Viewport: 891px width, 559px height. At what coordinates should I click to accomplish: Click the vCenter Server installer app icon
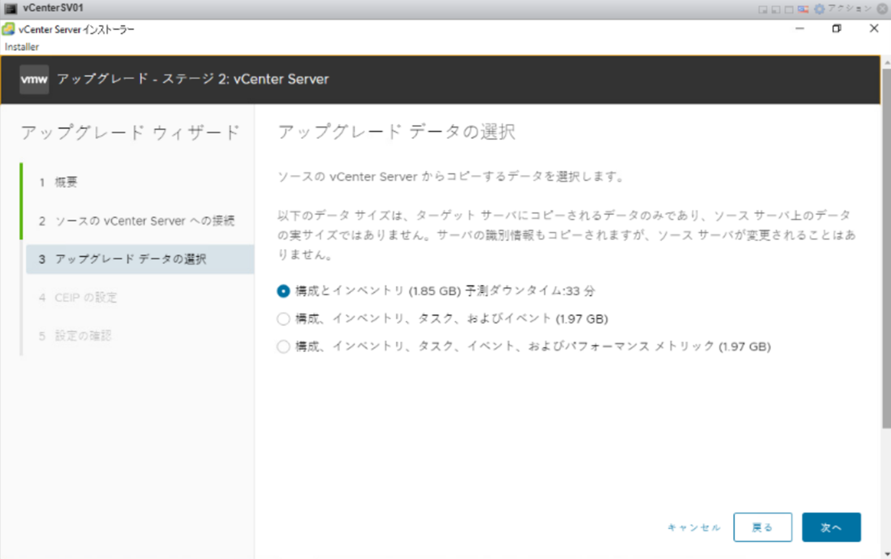pyautogui.click(x=8, y=29)
